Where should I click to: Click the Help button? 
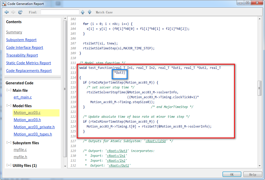coord(253,174)
